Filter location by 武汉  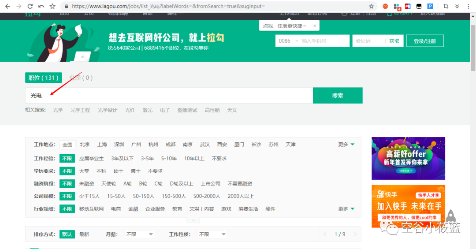[205, 145]
